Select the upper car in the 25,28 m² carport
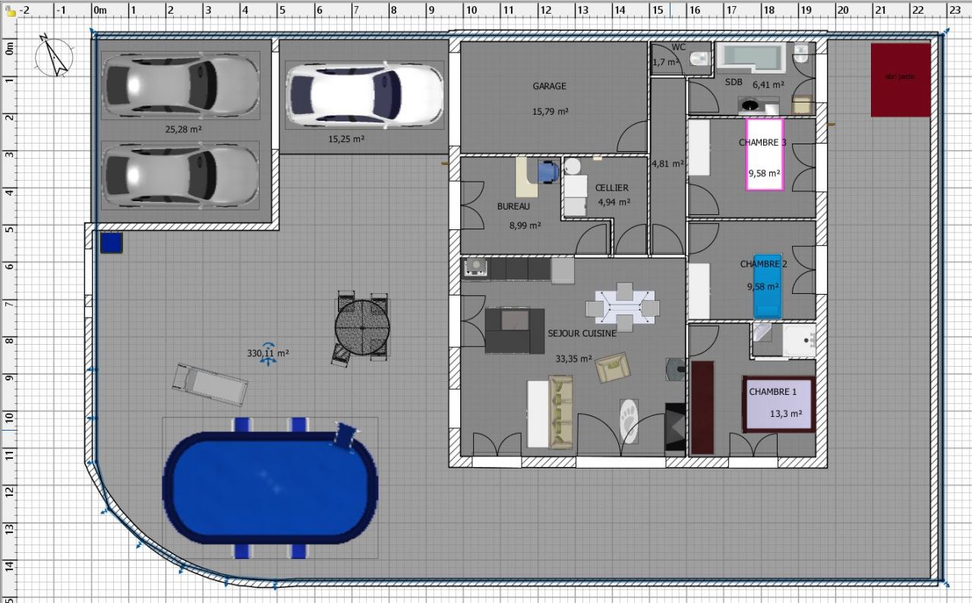 point(180,84)
